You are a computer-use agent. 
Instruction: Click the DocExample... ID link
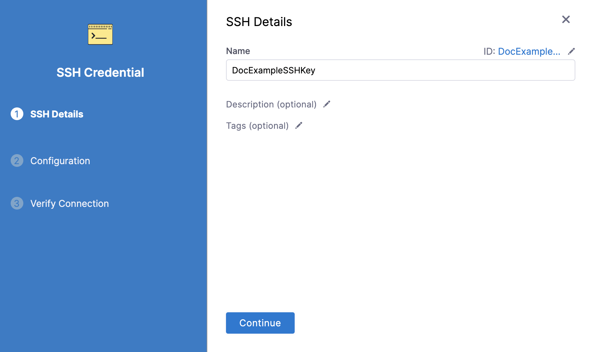coord(529,51)
